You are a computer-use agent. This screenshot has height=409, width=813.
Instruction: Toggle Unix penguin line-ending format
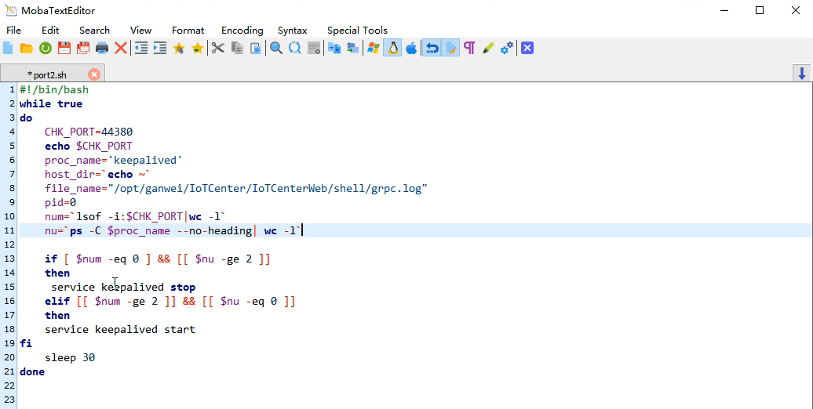(392, 49)
